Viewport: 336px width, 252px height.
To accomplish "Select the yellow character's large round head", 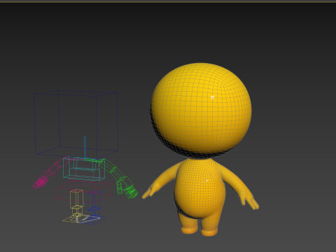I will pyautogui.click(x=201, y=110).
